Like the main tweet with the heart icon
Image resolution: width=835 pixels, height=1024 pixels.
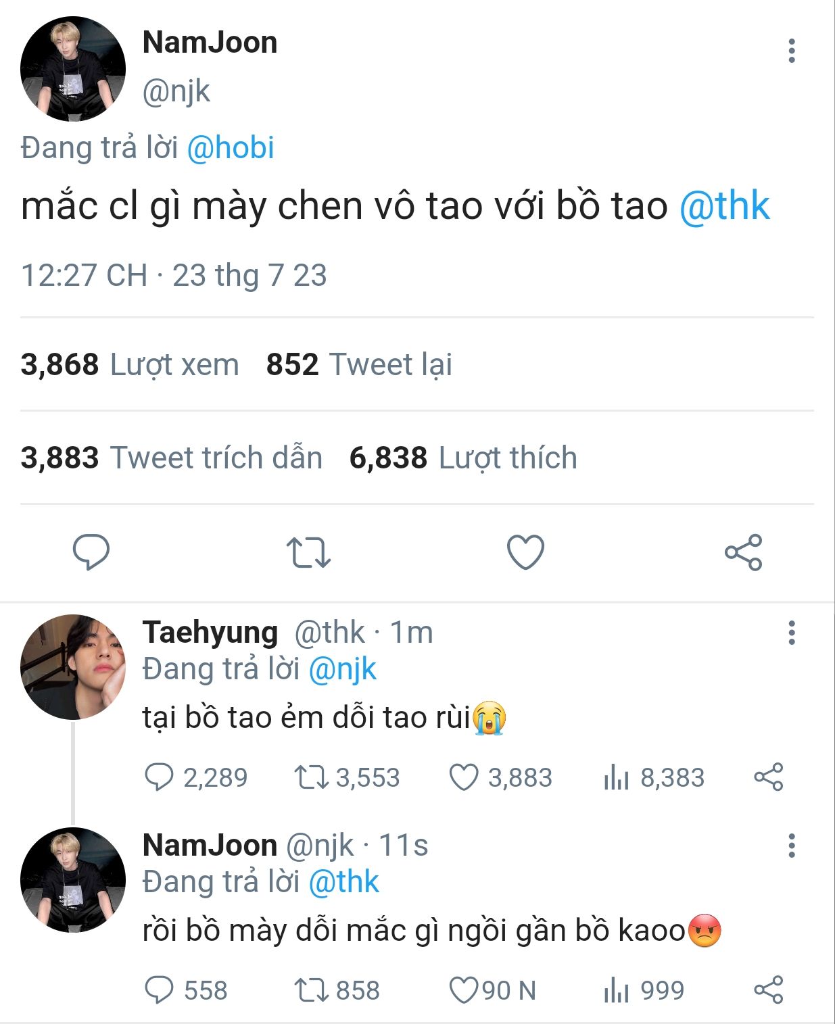[x=525, y=552]
